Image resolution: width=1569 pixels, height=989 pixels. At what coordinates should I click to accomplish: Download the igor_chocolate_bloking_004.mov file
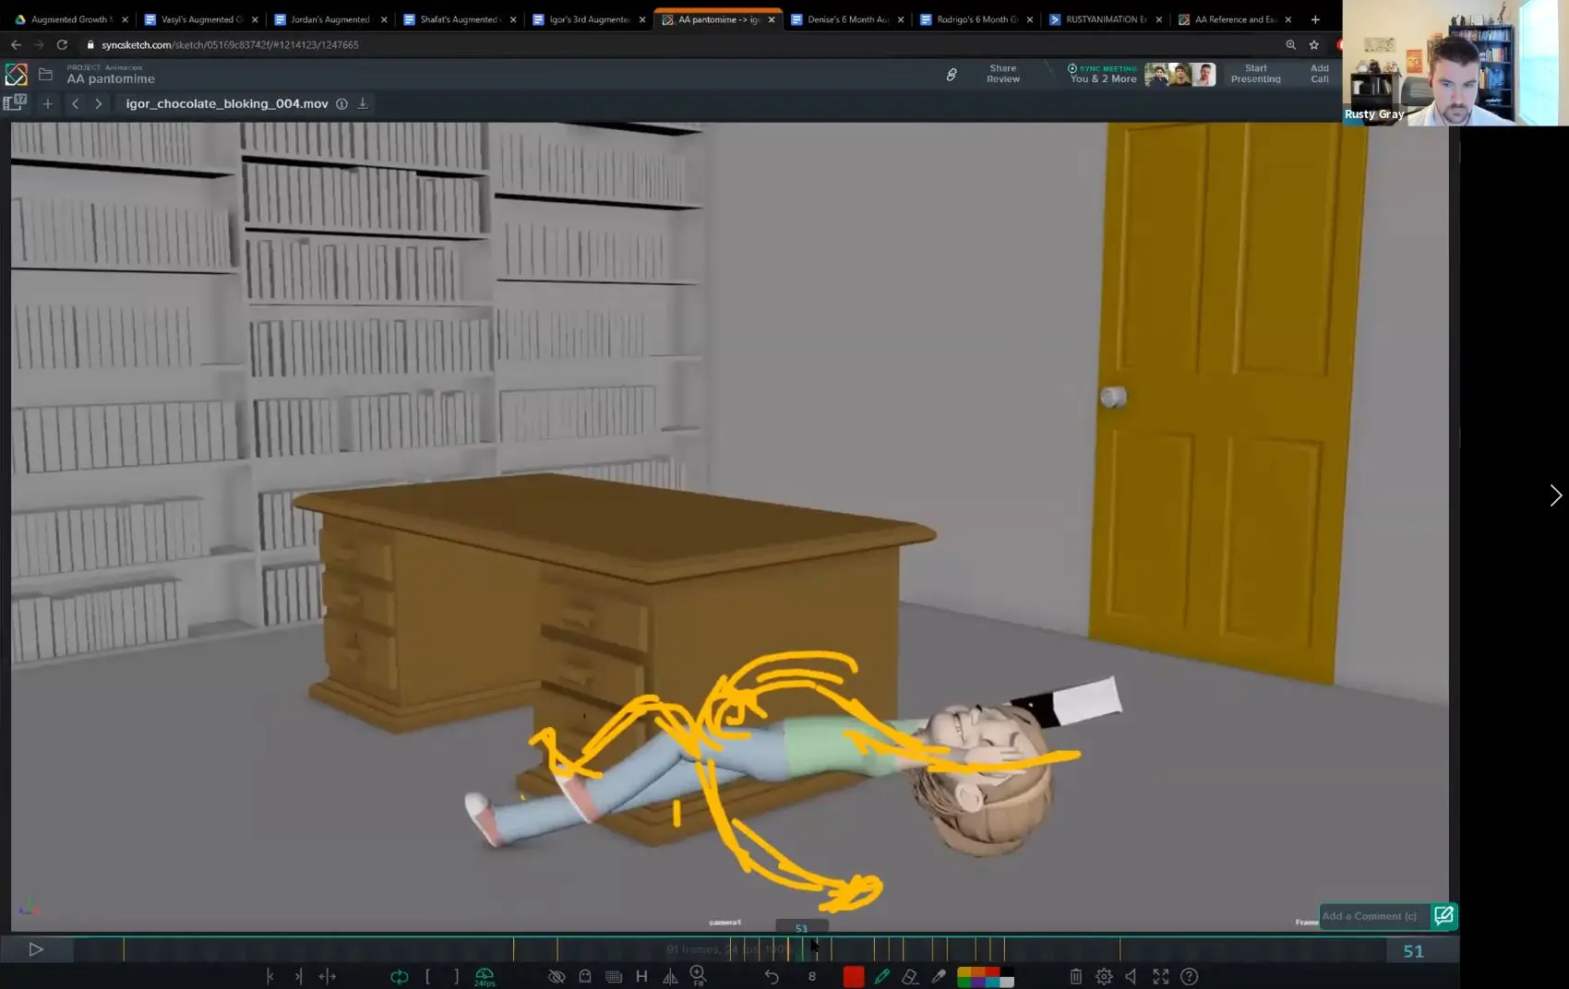point(363,103)
